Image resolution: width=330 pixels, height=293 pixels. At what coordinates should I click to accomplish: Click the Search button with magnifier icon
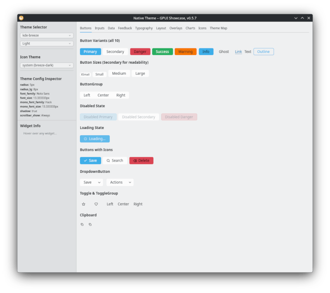115,161
